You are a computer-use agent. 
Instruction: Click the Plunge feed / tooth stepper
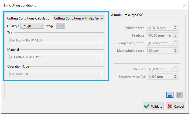point(175,43)
